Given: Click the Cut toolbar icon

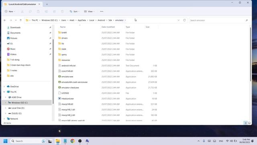Looking at the screenshot, I should [22, 11].
